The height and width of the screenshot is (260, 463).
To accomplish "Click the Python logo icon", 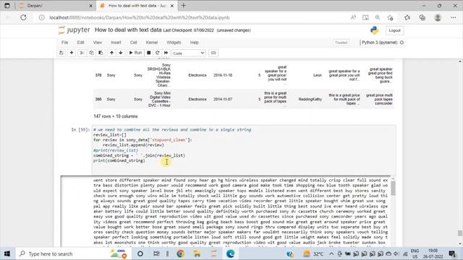I will 375,30.
